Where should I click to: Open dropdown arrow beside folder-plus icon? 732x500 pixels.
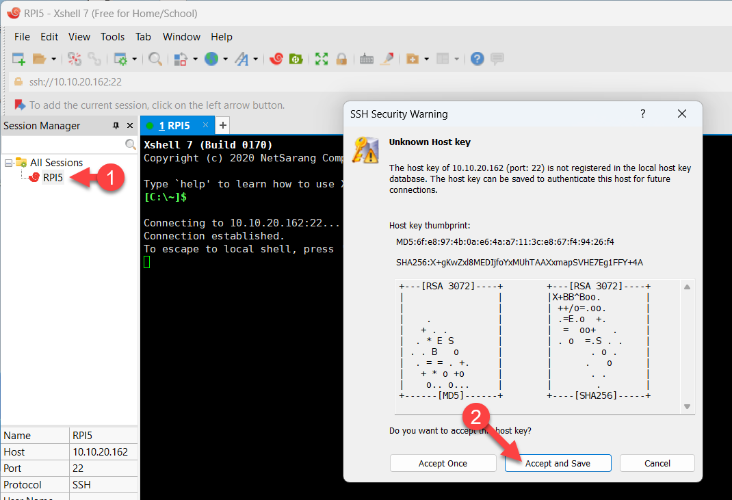tap(426, 59)
